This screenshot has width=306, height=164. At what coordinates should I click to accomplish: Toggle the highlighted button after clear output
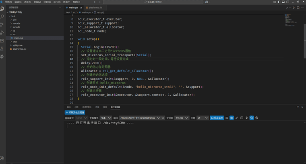click(x=232, y=118)
